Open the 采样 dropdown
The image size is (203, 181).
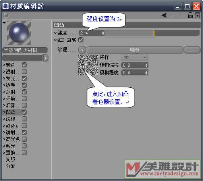(135, 58)
